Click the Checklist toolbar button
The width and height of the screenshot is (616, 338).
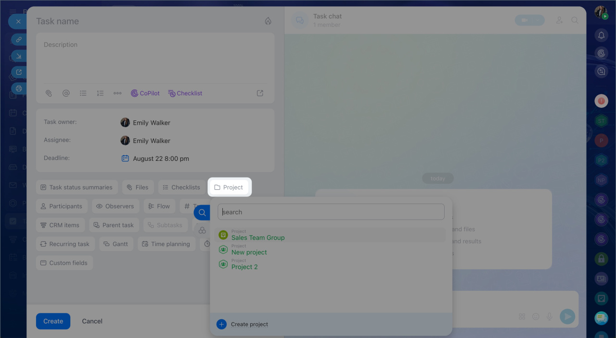click(185, 93)
